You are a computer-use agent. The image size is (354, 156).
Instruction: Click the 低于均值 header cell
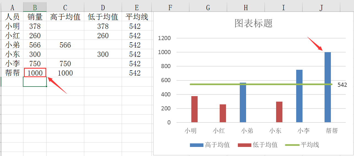(103, 17)
